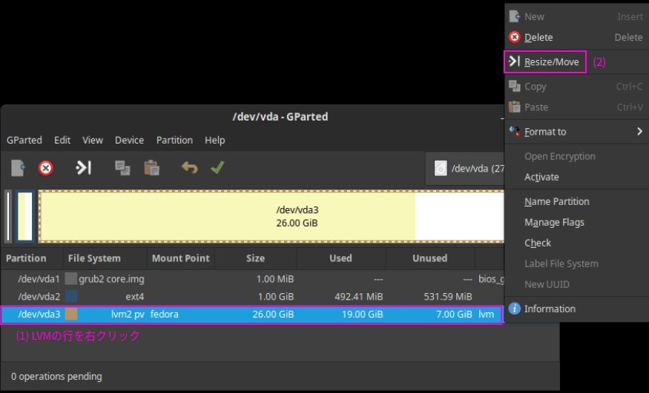Open the View menu

pos(92,141)
